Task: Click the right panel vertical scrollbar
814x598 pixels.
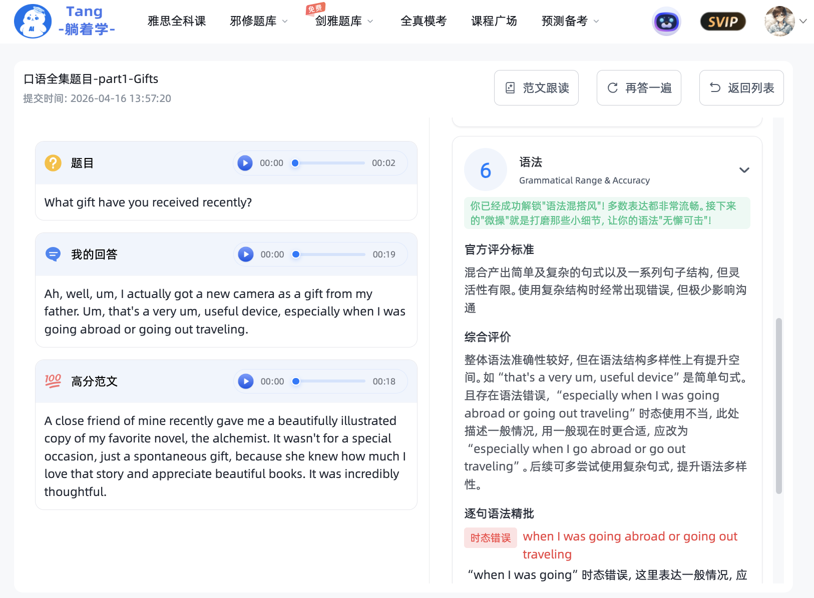Action: point(778,406)
